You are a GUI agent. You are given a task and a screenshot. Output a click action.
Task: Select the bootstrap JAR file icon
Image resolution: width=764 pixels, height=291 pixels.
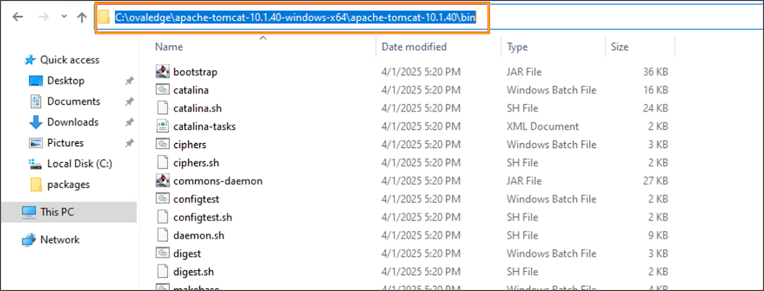(x=163, y=71)
